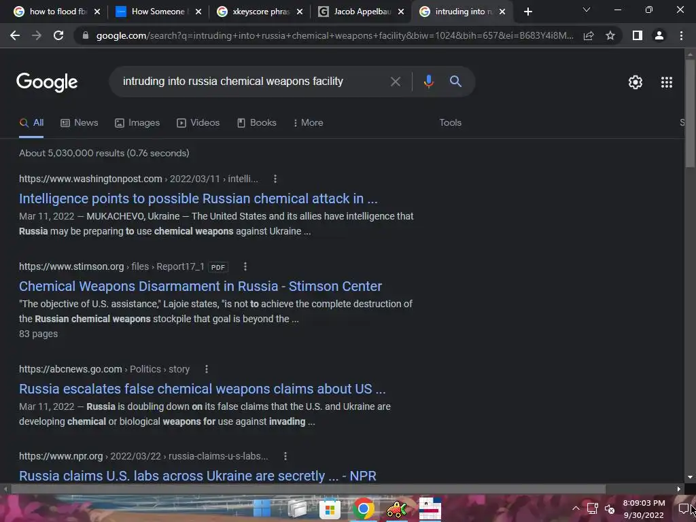The image size is (696, 522).
Task: Click the horizontal scrollbar thumb
Action: pyautogui.click(x=308, y=489)
